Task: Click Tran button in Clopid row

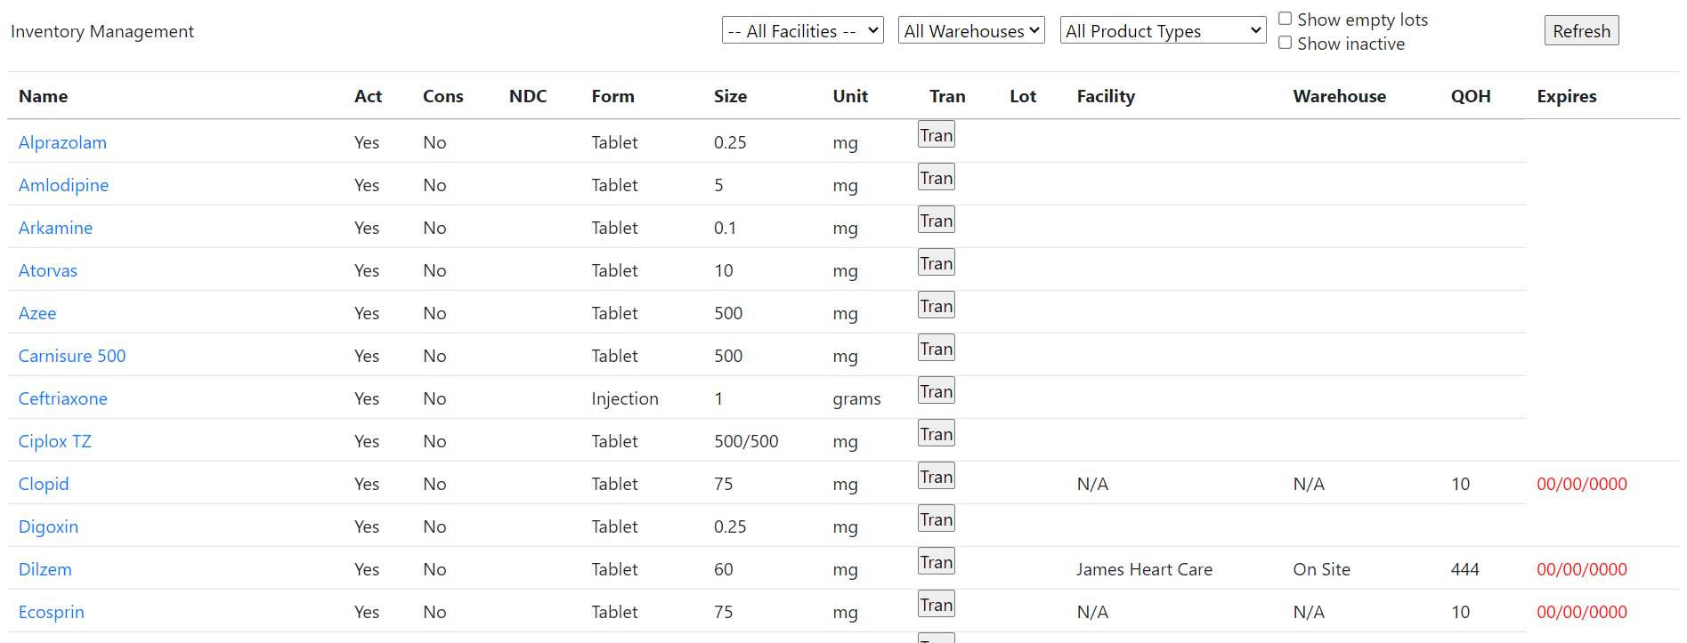Action: point(937,477)
